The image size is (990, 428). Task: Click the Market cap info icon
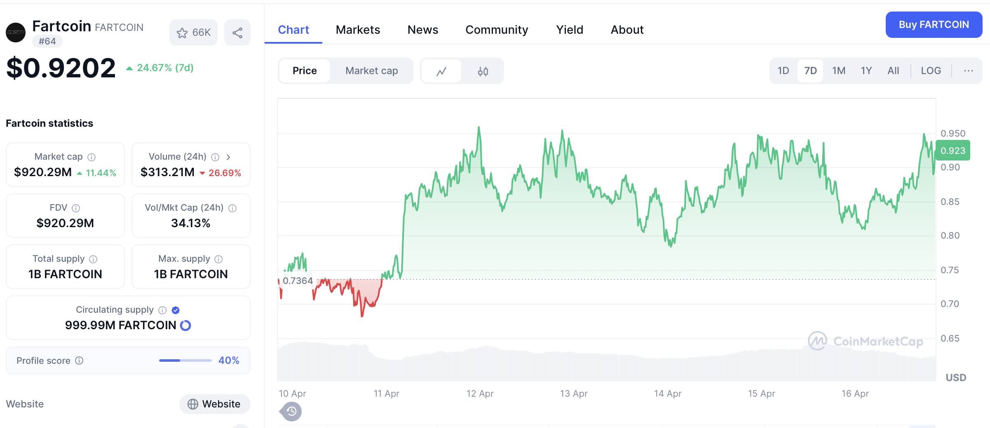tap(92, 157)
